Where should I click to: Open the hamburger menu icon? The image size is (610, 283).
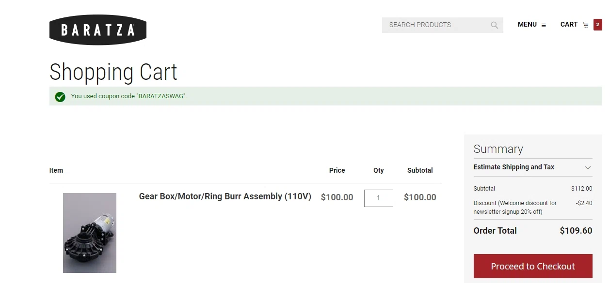click(x=544, y=25)
